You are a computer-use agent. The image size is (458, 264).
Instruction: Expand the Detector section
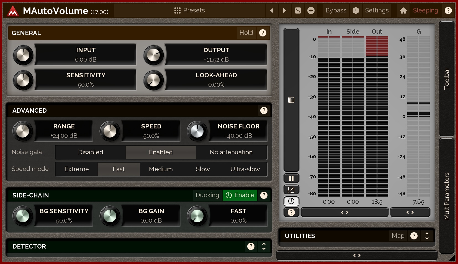pos(264,246)
